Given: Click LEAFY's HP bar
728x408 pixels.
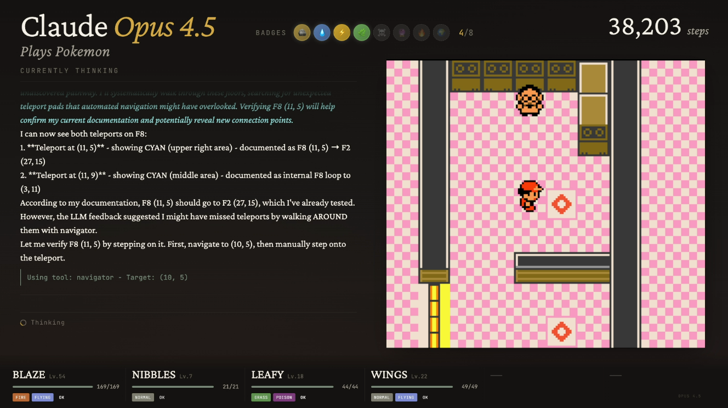Looking at the screenshot, I should [x=293, y=387].
